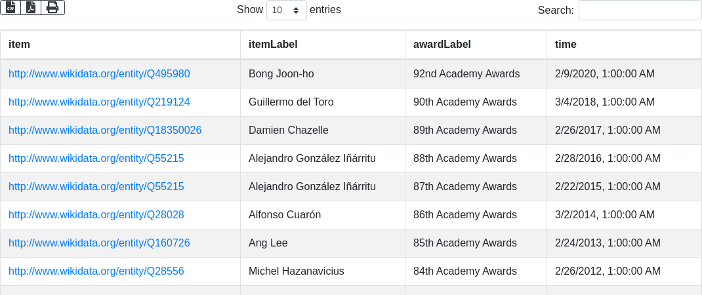Open Wikidata link Q28028
This screenshot has height=295, width=702.
[96, 215]
